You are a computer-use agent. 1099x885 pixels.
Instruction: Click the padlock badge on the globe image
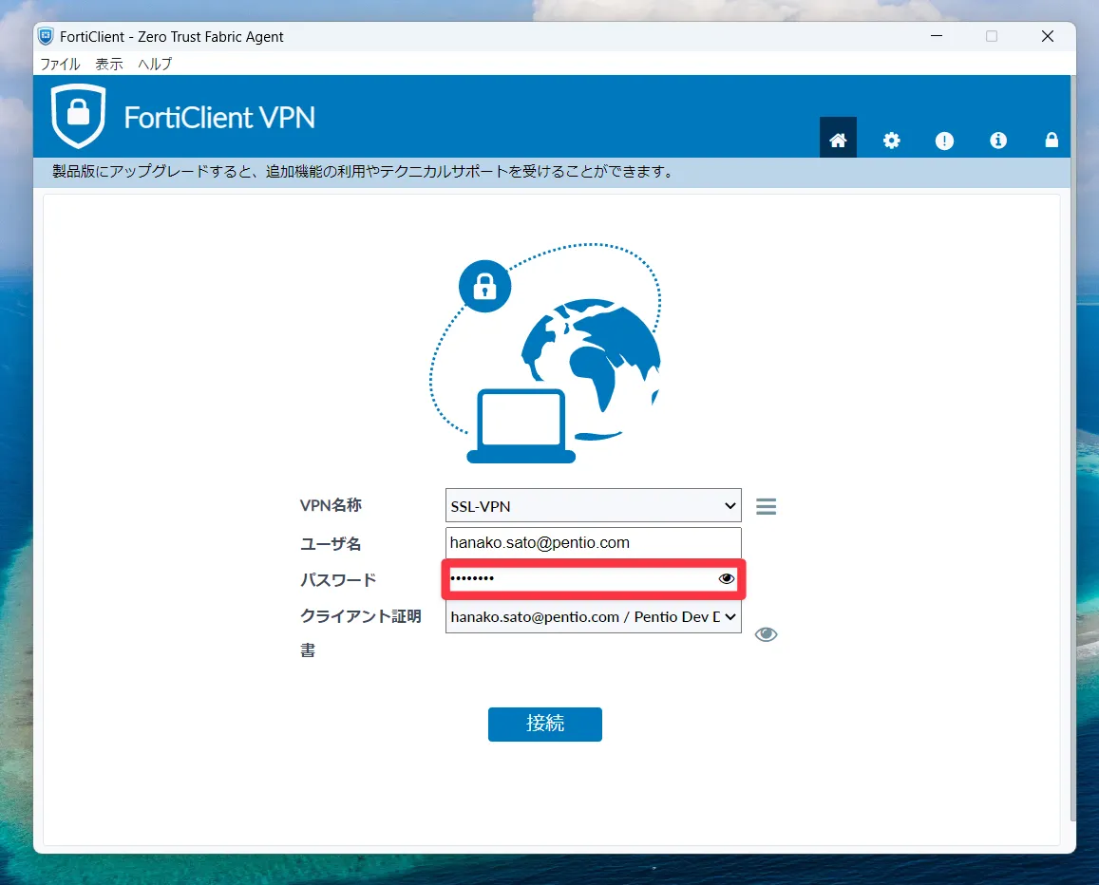coord(484,286)
